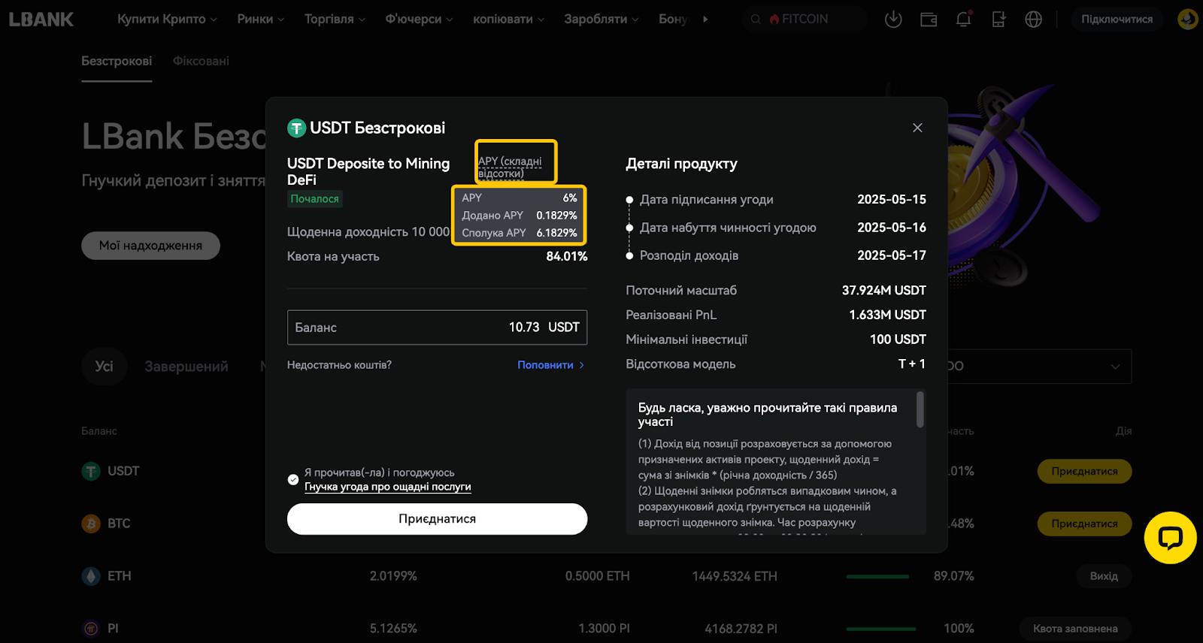
Task: Click the 84.01% participation quota value
Action: tap(567, 257)
